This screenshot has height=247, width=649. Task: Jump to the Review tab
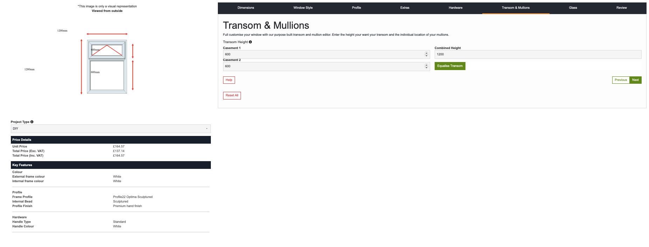click(621, 8)
